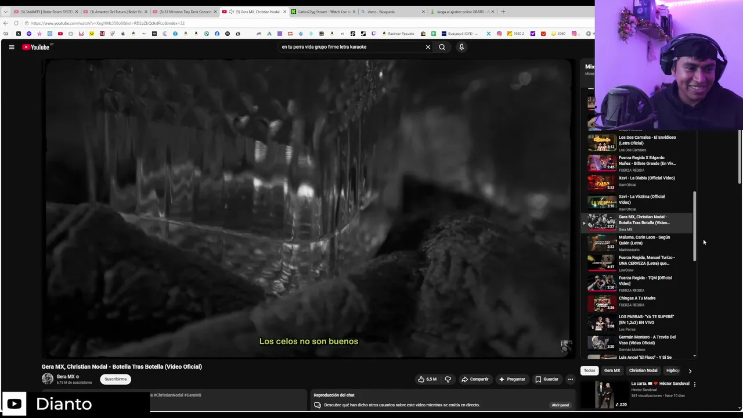Click the browser address bar URL
Viewport: 743px width, 418px height.
pos(108,23)
